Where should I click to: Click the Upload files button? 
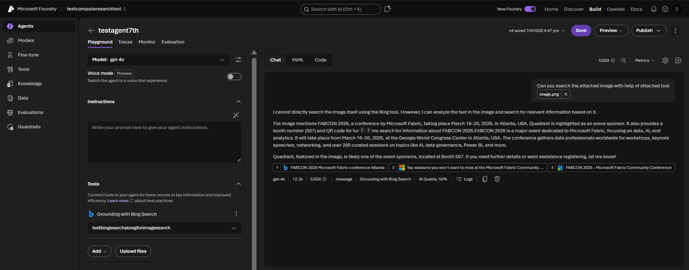click(133, 251)
